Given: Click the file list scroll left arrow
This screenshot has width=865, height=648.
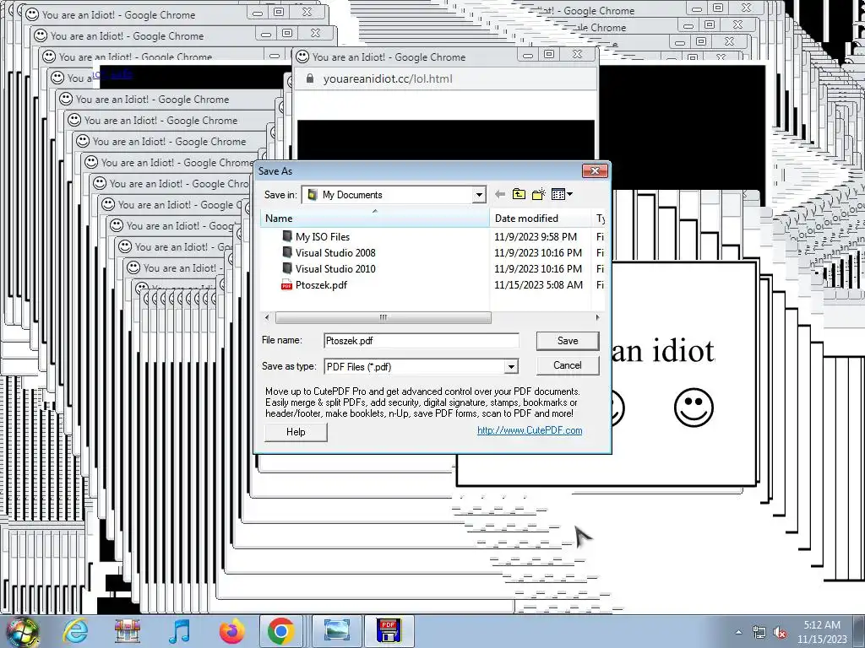Looking at the screenshot, I should [268, 317].
